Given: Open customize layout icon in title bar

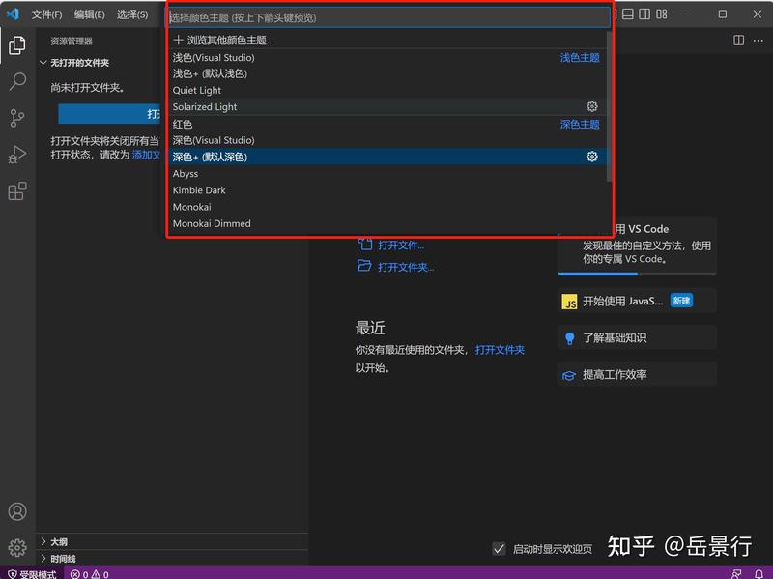Looking at the screenshot, I should pyautogui.click(x=662, y=14).
